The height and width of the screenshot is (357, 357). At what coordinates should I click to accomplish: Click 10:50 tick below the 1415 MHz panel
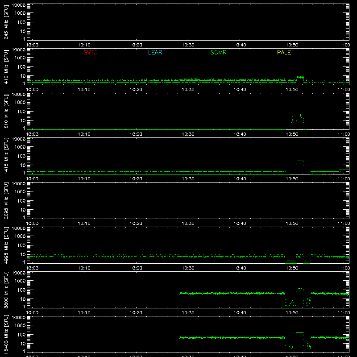(292, 179)
